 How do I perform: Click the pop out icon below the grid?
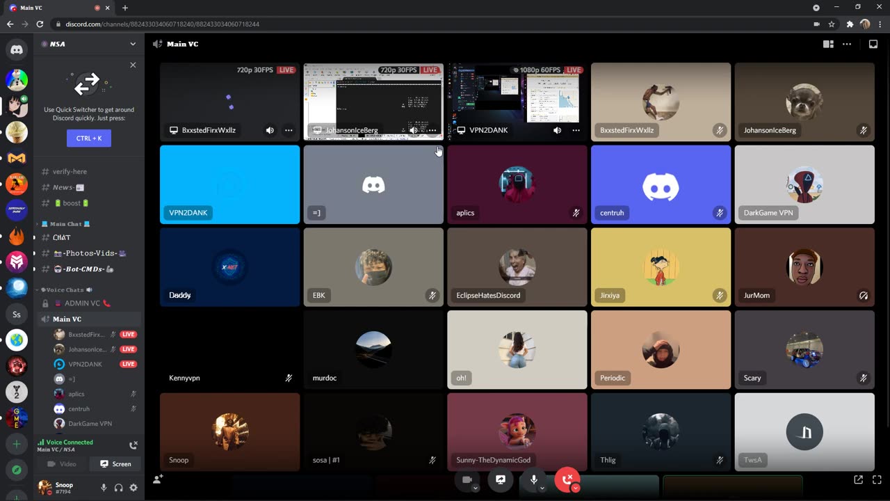pos(859,479)
